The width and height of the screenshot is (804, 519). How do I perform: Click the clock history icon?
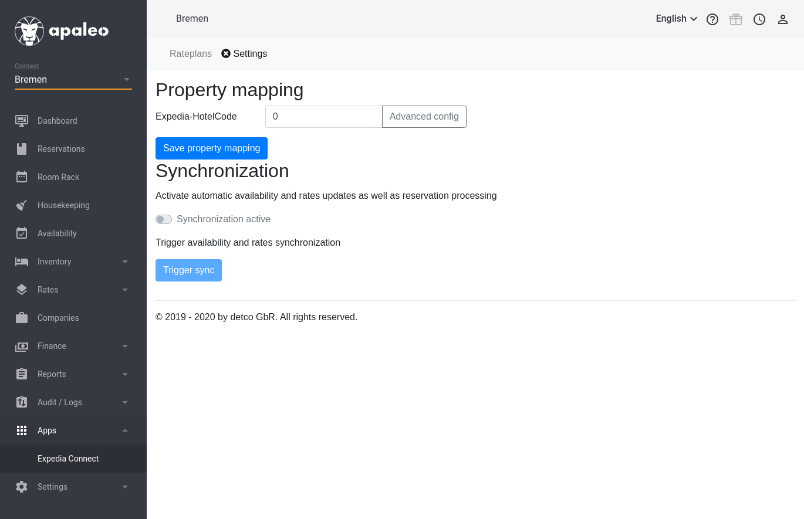[759, 19]
